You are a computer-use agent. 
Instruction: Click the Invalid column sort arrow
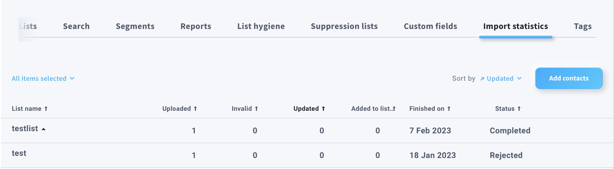(256, 109)
